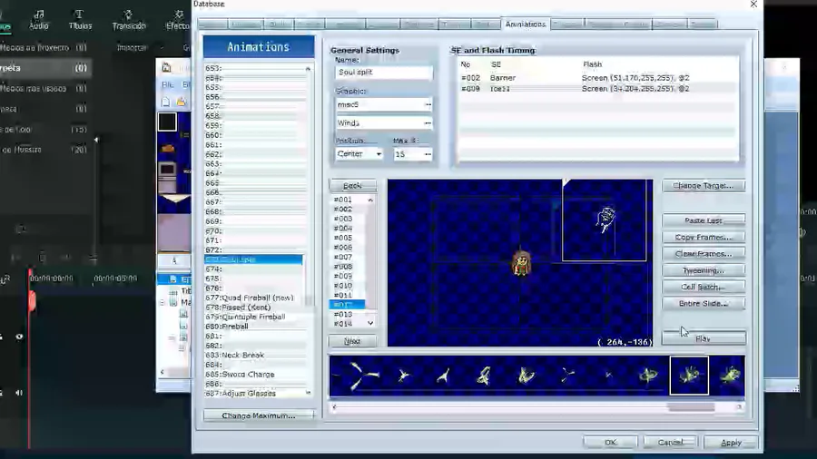Click Change Target... button
Image resolution: width=817 pixels, height=459 pixels.
[704, 185]
